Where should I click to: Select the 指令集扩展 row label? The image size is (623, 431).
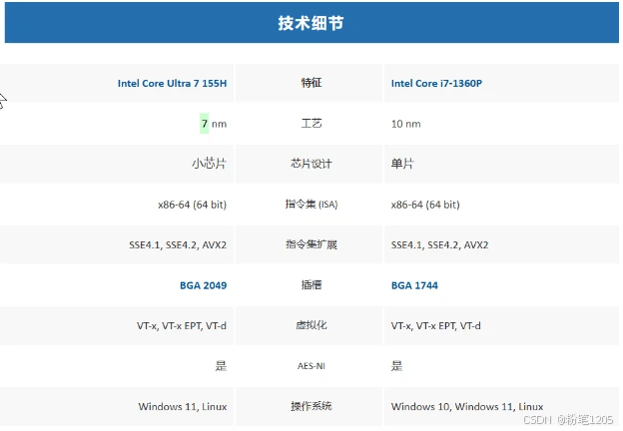(x=311, y=244)
